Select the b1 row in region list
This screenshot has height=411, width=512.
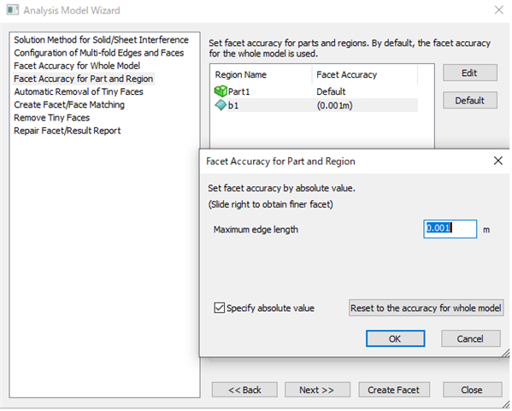315,105
